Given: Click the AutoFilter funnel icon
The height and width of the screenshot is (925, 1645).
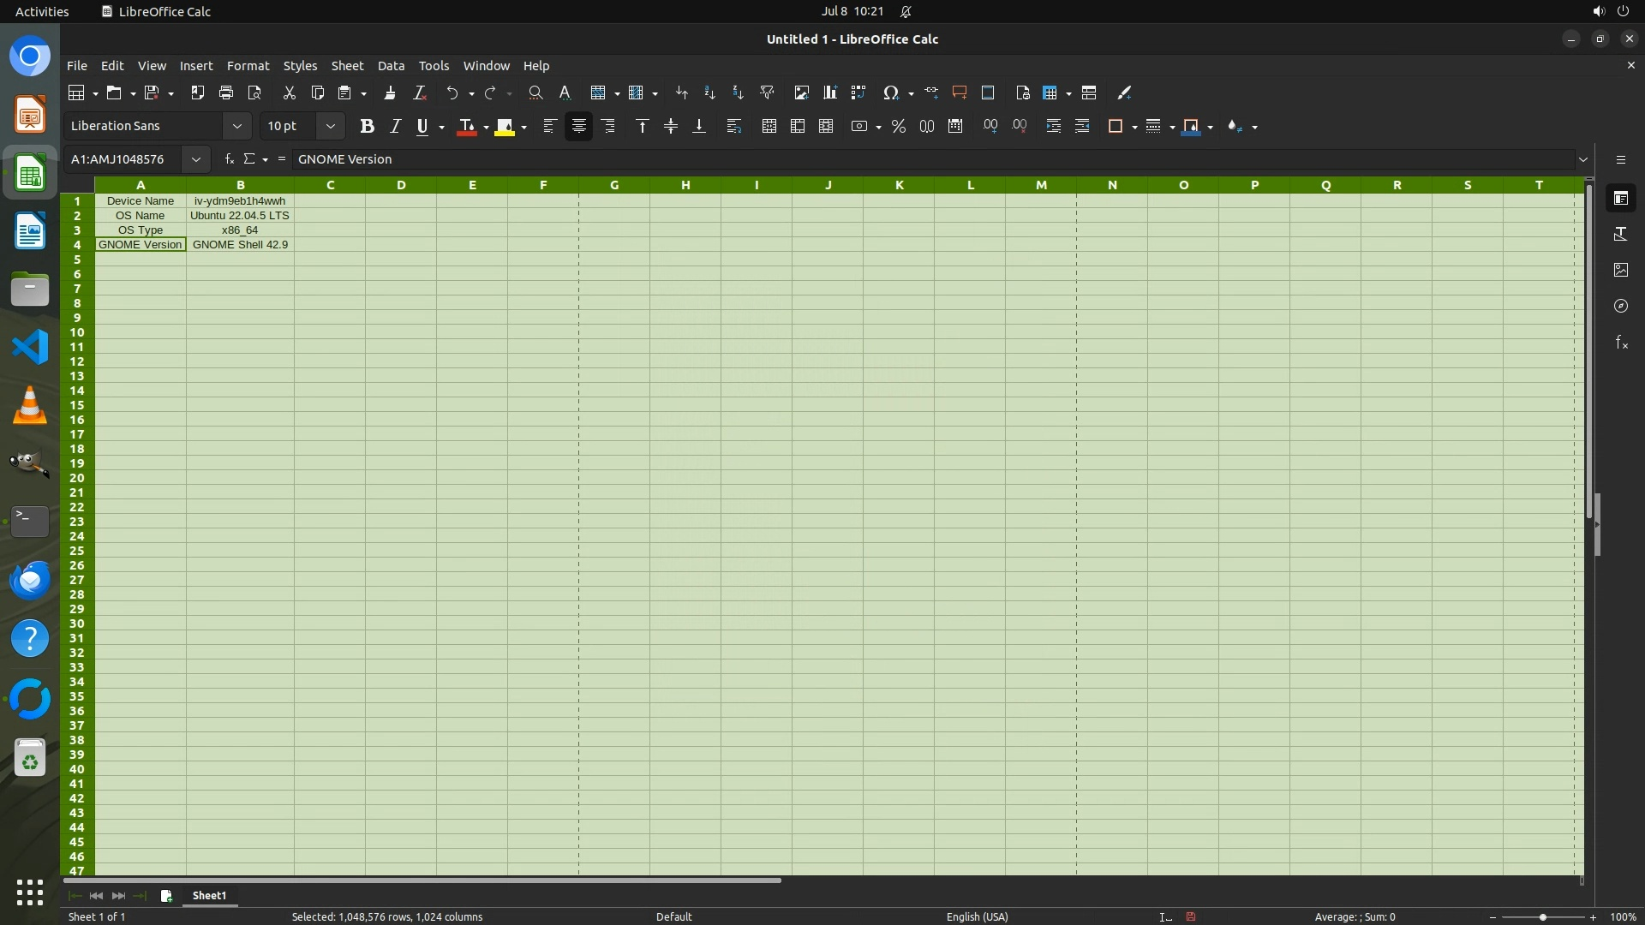Looking at the screenshot, I should (x=767, y=92).
